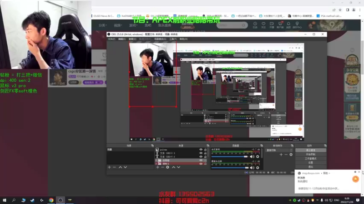Bookmark this page with the Chrome star icon
Screen dimensions: 364x204
(x=340, y=10)
